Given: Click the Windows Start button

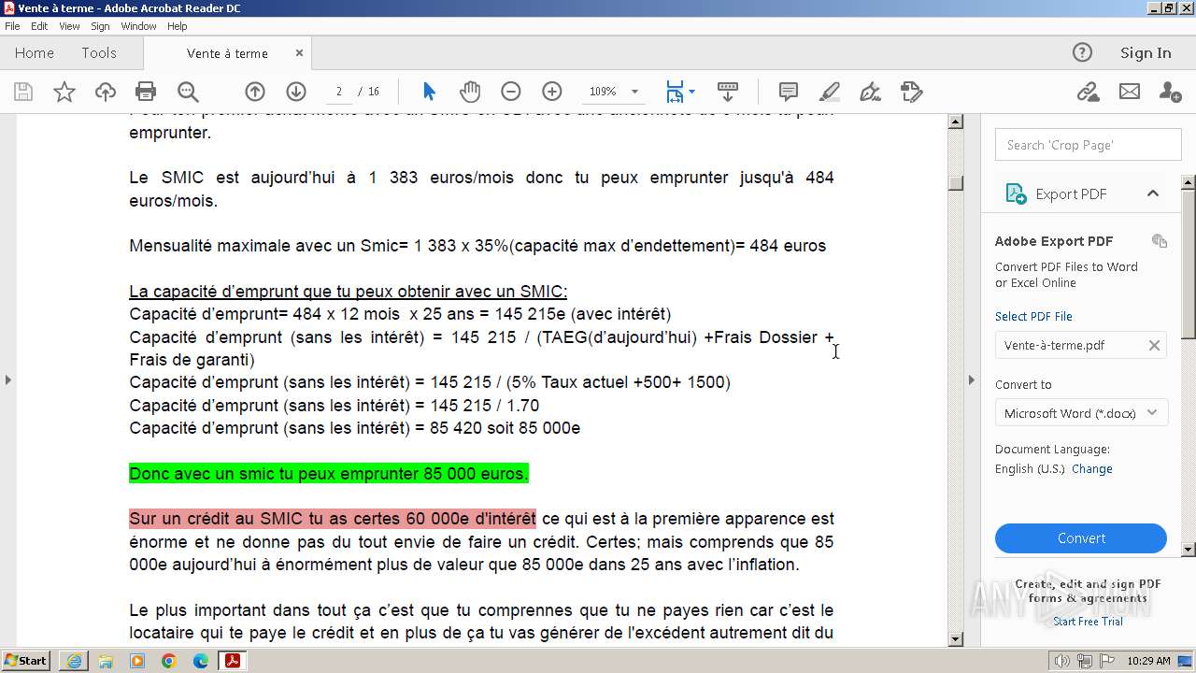Looking at the screenshot, I should tap(25, 661).
